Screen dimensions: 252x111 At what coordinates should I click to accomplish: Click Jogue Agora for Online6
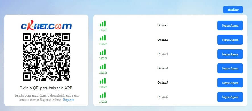(x=230, y=97)
